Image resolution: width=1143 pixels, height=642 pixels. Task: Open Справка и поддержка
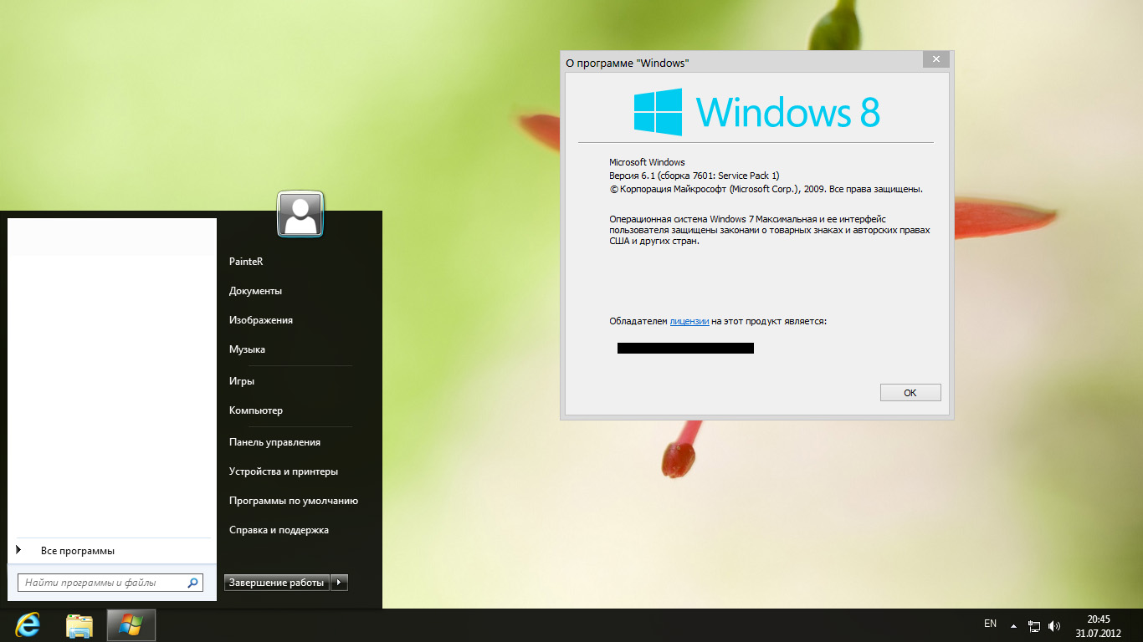[279, 530]
